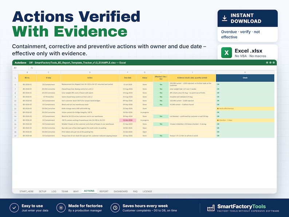Open the SETUP sheet tab

(x=43, y=192)
